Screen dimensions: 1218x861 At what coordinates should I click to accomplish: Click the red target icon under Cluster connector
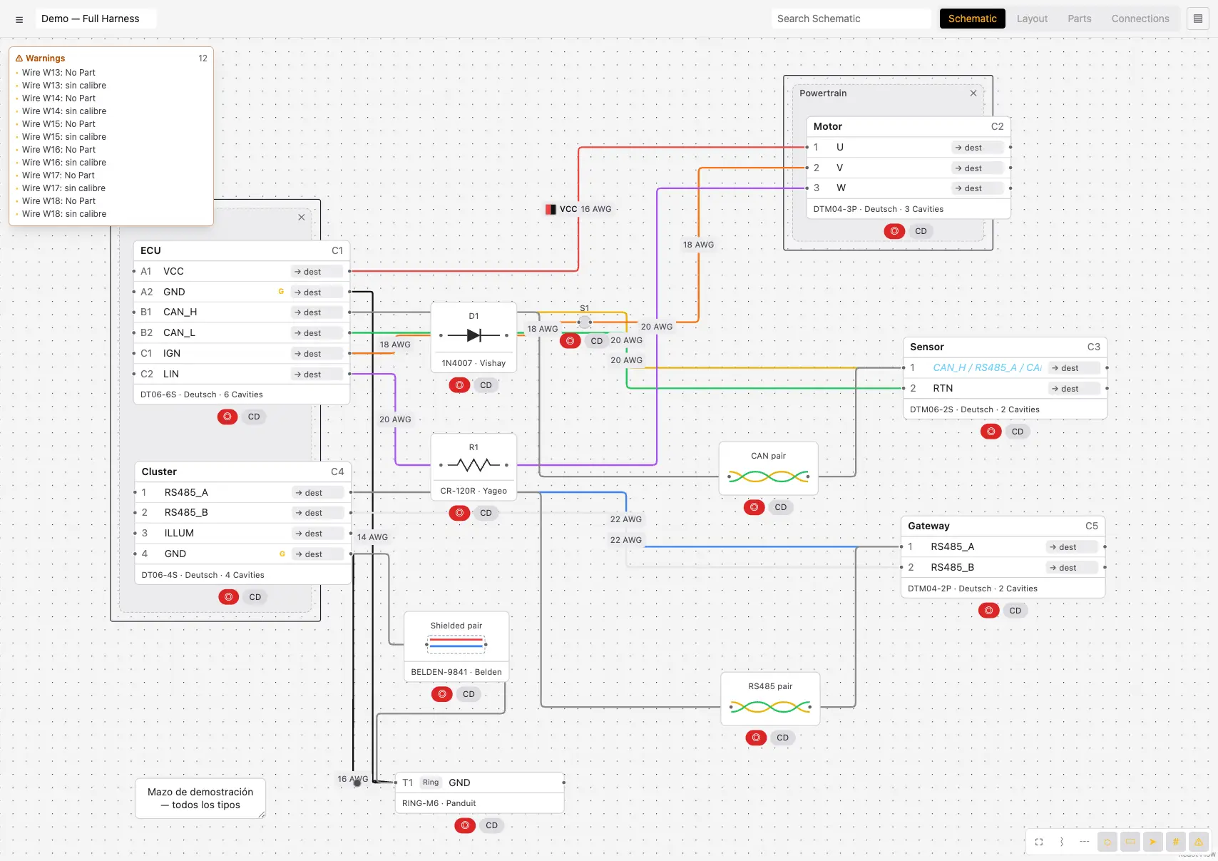229,597
